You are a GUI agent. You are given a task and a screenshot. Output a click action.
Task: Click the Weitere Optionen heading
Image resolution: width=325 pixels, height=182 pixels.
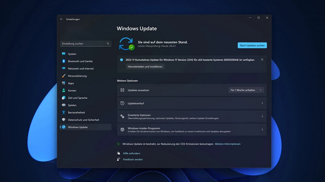(127, 81)
